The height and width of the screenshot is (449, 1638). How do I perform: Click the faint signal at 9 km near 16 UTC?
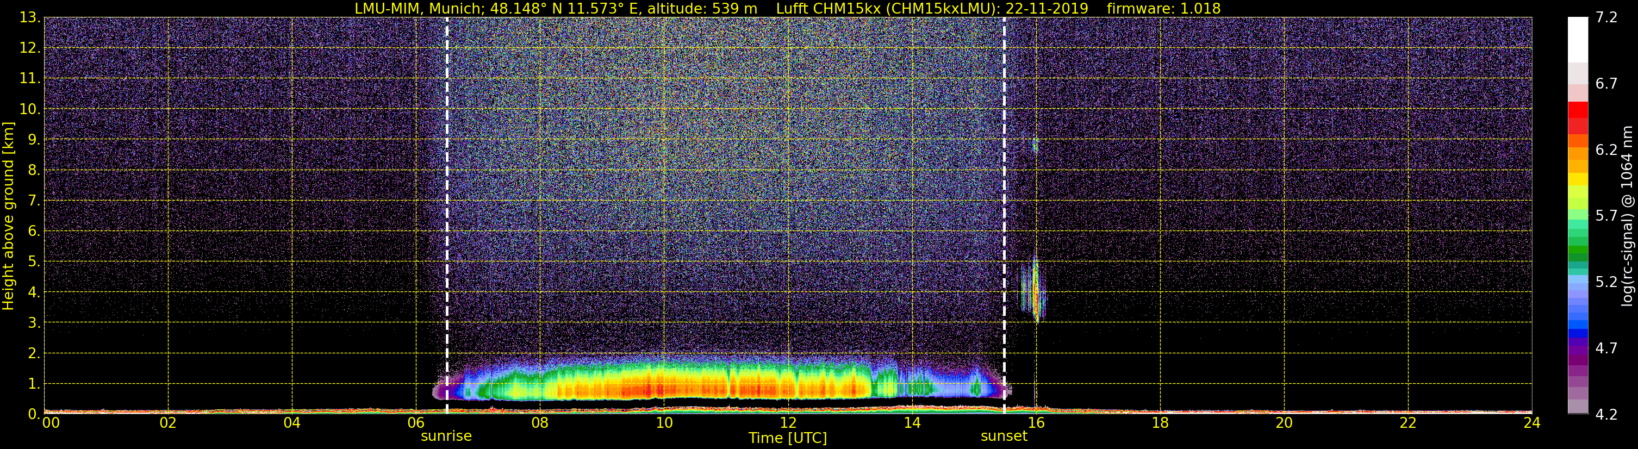tap(1035, 147)
